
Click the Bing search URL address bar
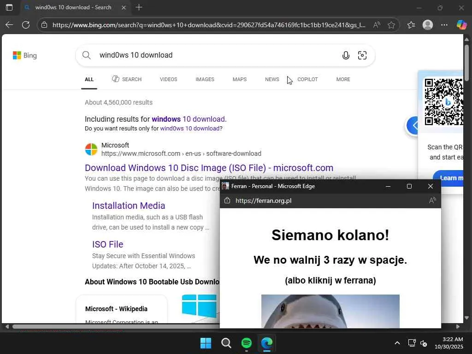(x=209, y=25)
